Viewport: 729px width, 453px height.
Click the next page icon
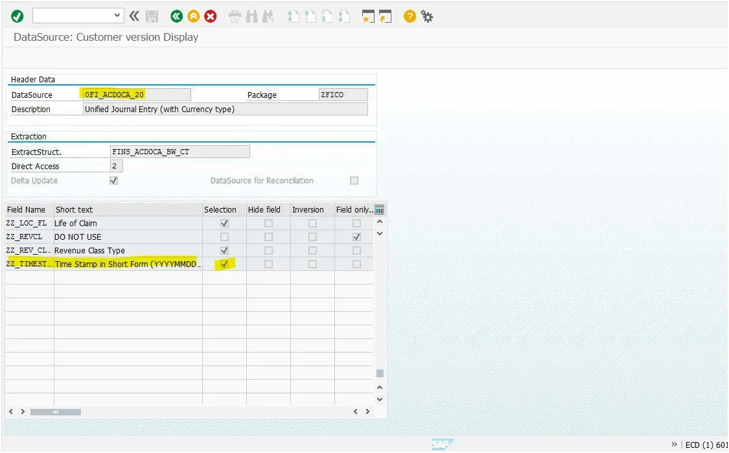[327, 17]
